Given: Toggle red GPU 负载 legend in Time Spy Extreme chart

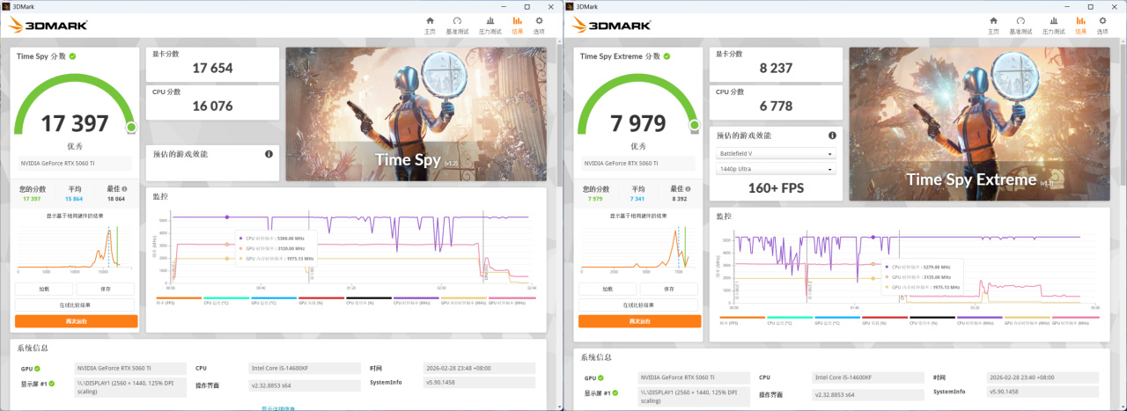Looking at the screenshot, I should point(885,319).
